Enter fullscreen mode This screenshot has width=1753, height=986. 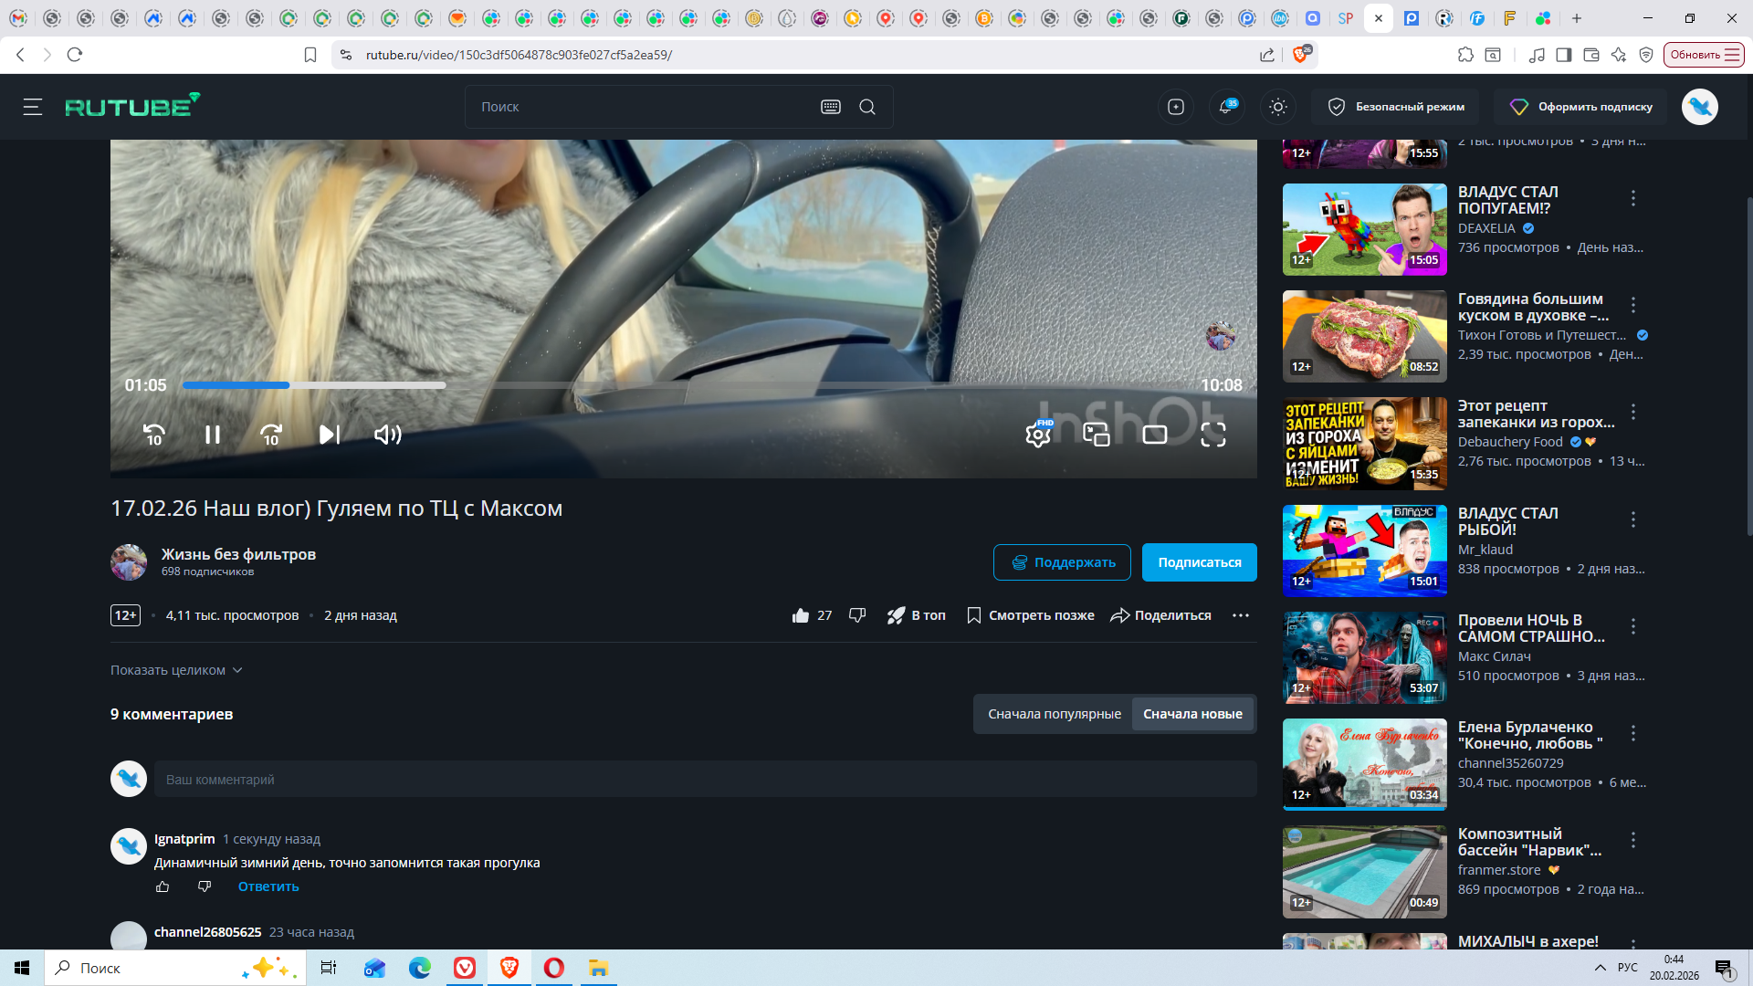point(1213,435)
